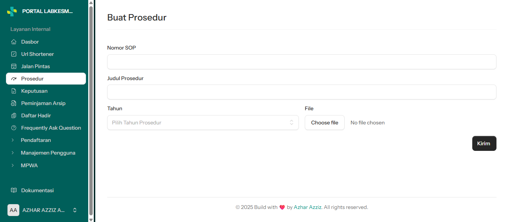The height and width of the screenshot is (222, 508).
Task: Open the Dokumentasi link
Action: [46, 190]
